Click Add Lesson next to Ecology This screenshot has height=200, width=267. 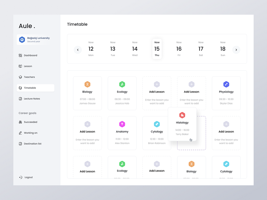point(157,93)
